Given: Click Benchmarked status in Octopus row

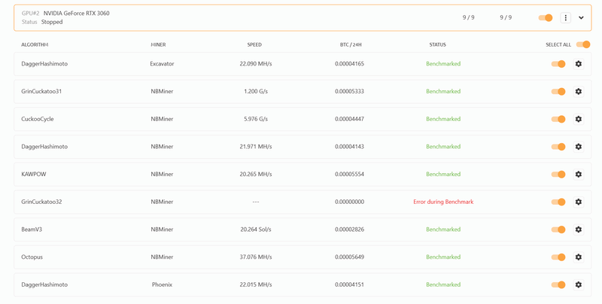Looking at the screenshot, I should [x=443, y=257].
